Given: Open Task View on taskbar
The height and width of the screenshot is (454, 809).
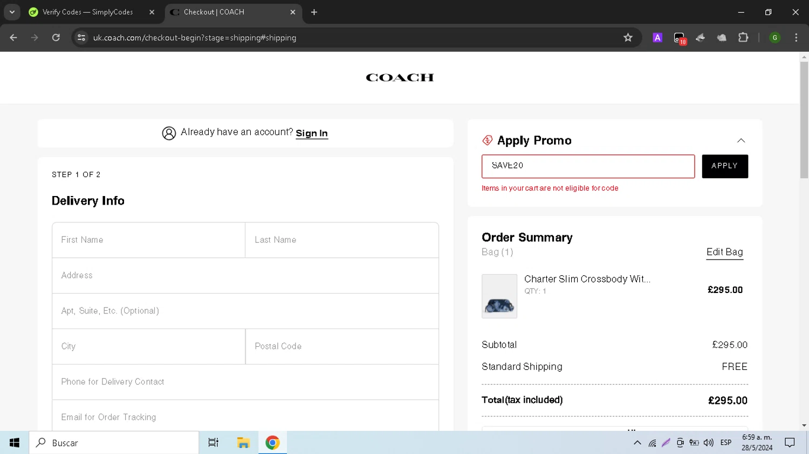Looking at the screenshot, I should click(x=214, y=443).
